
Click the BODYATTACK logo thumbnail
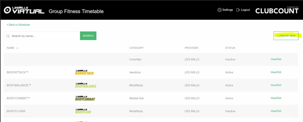(x=84, y=72)
